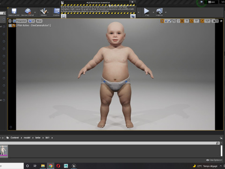Click the content browser forward arrow
The width and height of the screenshot is (225, 169).
pyautogui.click(x=3, y=138)
